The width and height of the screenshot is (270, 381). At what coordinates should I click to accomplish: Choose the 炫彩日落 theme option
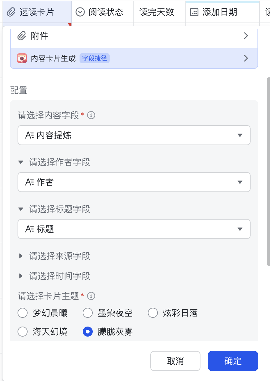point(153,313)
